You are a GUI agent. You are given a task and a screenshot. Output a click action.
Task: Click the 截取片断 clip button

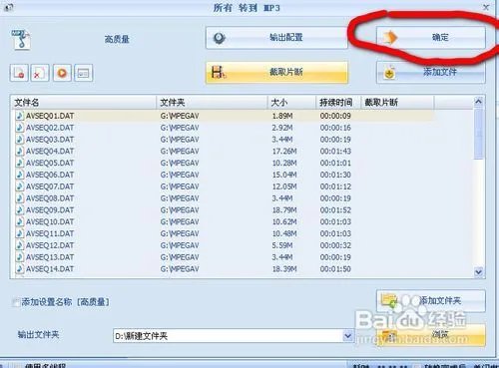pos(276,72)
